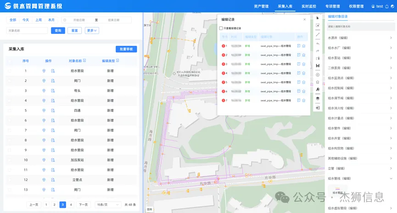Click the circled plus add tool

tap(318, 75)
